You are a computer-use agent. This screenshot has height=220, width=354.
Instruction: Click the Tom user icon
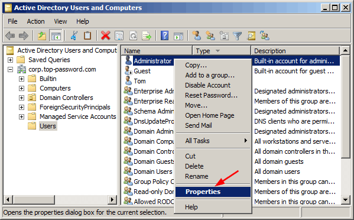[128, 81]
